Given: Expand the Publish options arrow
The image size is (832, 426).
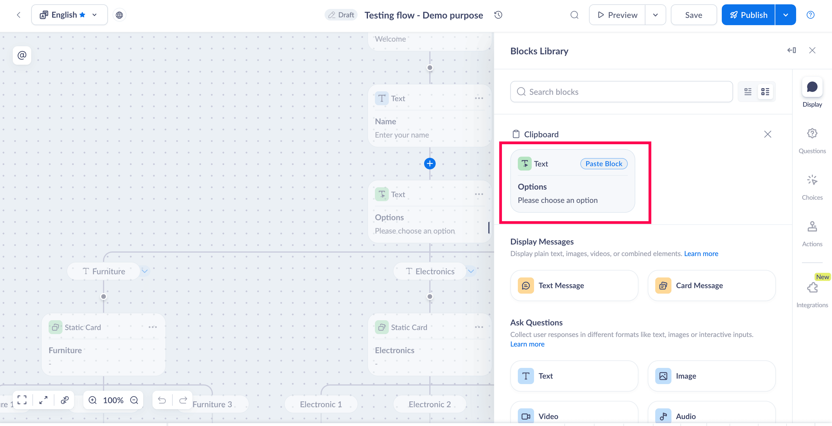Looking at the screenshot, I should [x=785, y=15].
